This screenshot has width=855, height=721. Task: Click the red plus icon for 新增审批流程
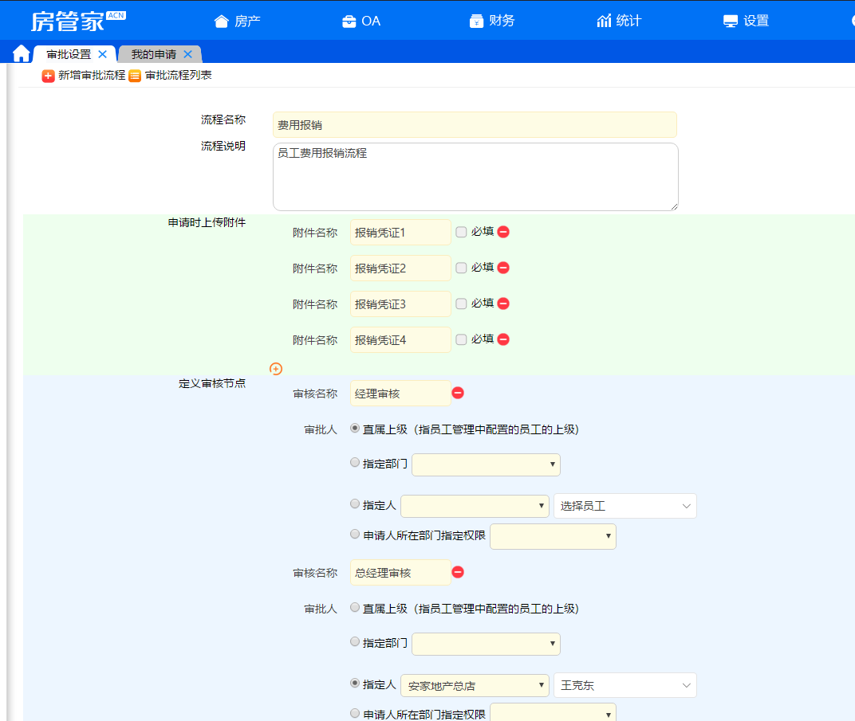click(49, 76)
